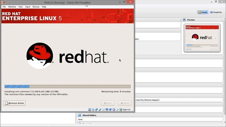Screen dimensions: 226x127
Task: Click the 'Shared folders' section header
Action: click(89, 115)
